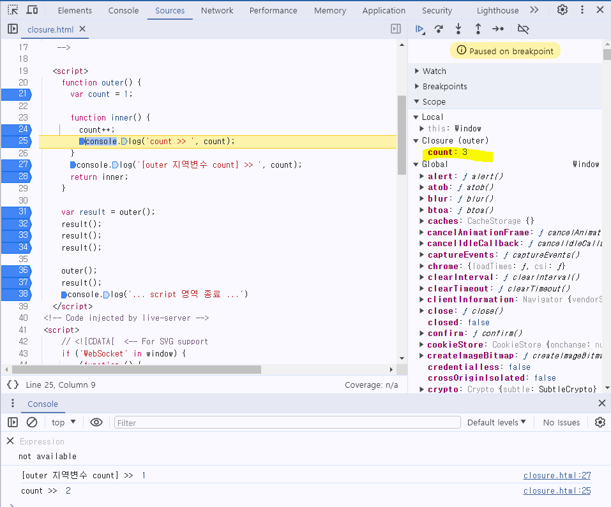Step out of current function
This screenshot has height=507, width=611.
click(x=478, y=29)
